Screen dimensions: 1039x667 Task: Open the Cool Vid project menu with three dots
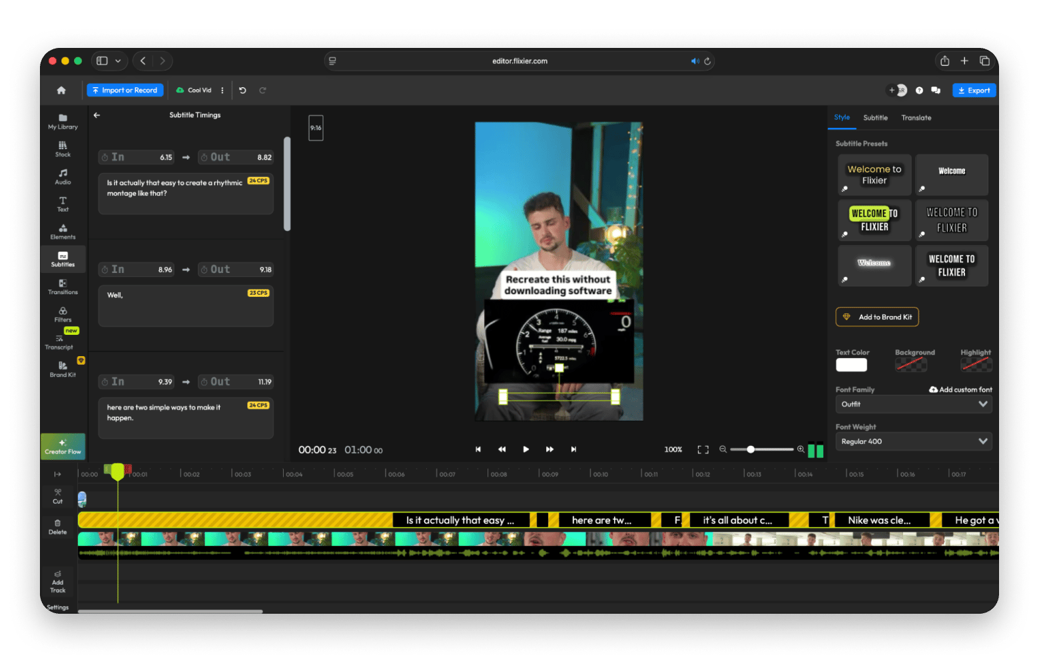click(222, 90)
